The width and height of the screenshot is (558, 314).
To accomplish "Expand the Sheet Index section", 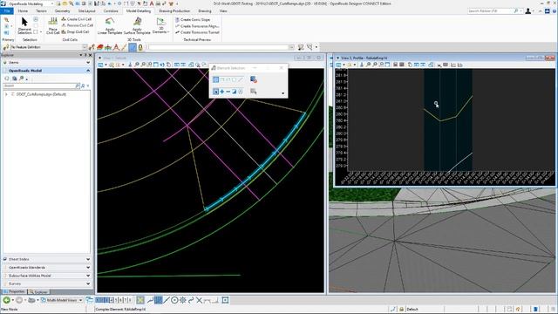I will [x=88, y=259].
